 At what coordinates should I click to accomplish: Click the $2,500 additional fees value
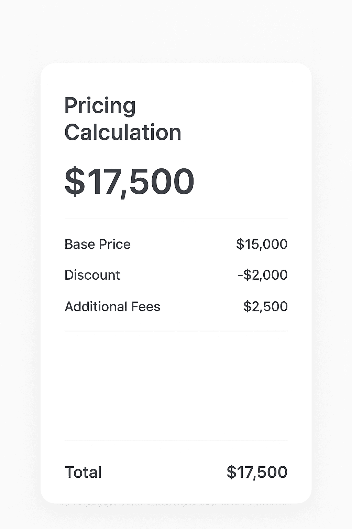pyautogui.click(x=265, y=307)
